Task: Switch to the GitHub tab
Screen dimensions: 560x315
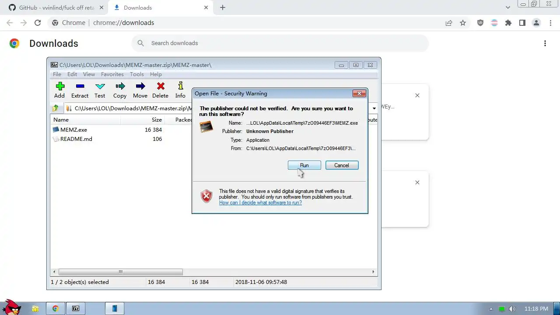Action: pos(52,7)
